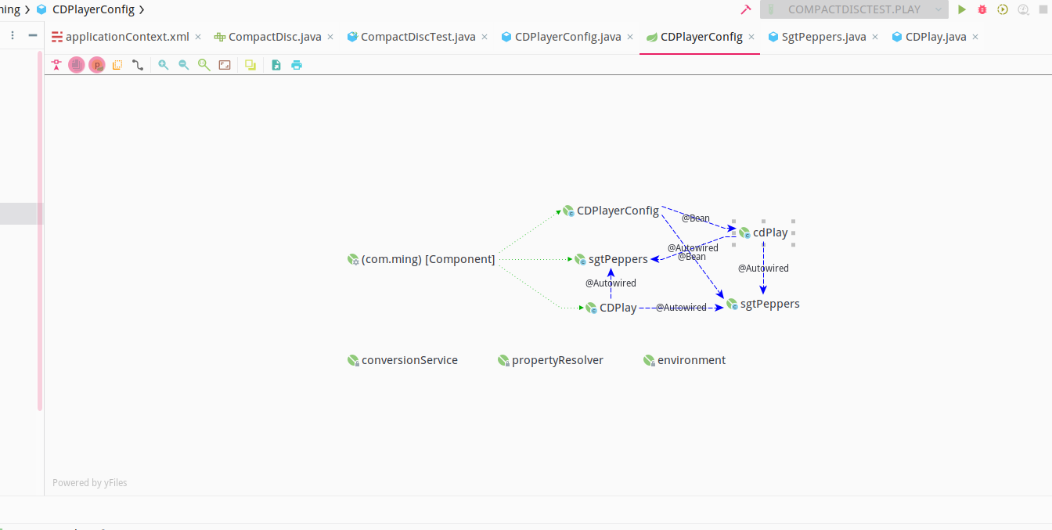Toggle the pink stacked-files filter button
1052x530 pixels.
pos(76,65)
